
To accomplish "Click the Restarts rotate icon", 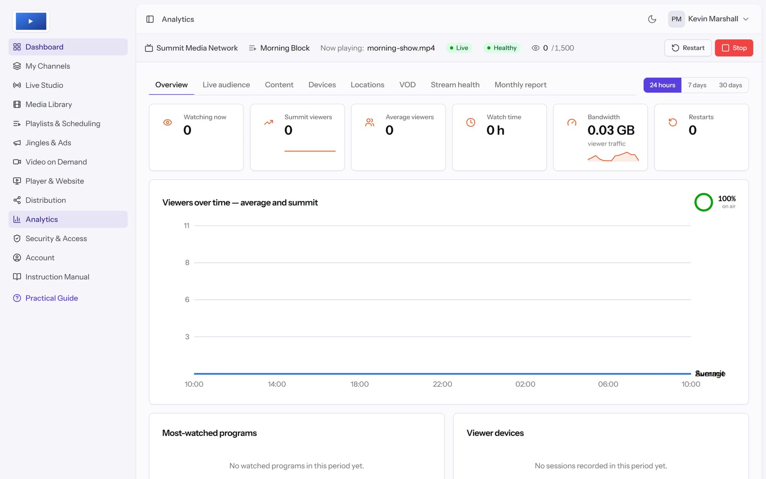I will (673, 123).
